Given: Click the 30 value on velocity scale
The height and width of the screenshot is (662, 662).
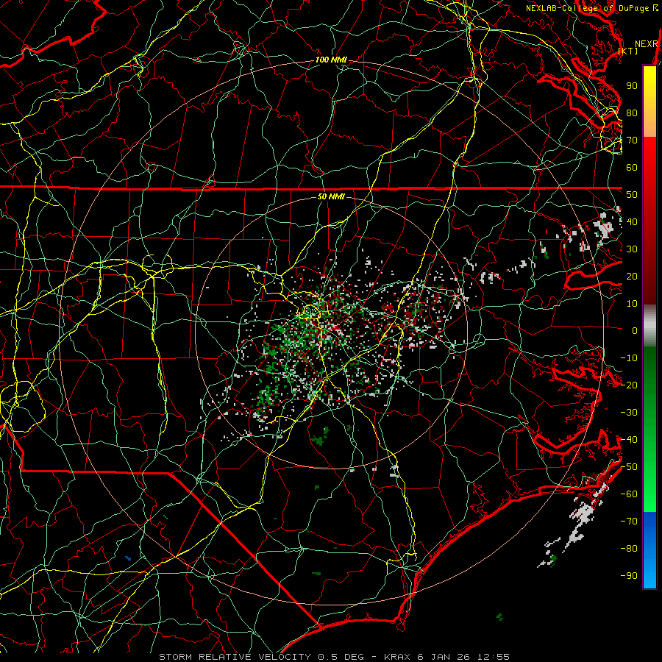Looking at the screenshot, I should coord(632,249).
